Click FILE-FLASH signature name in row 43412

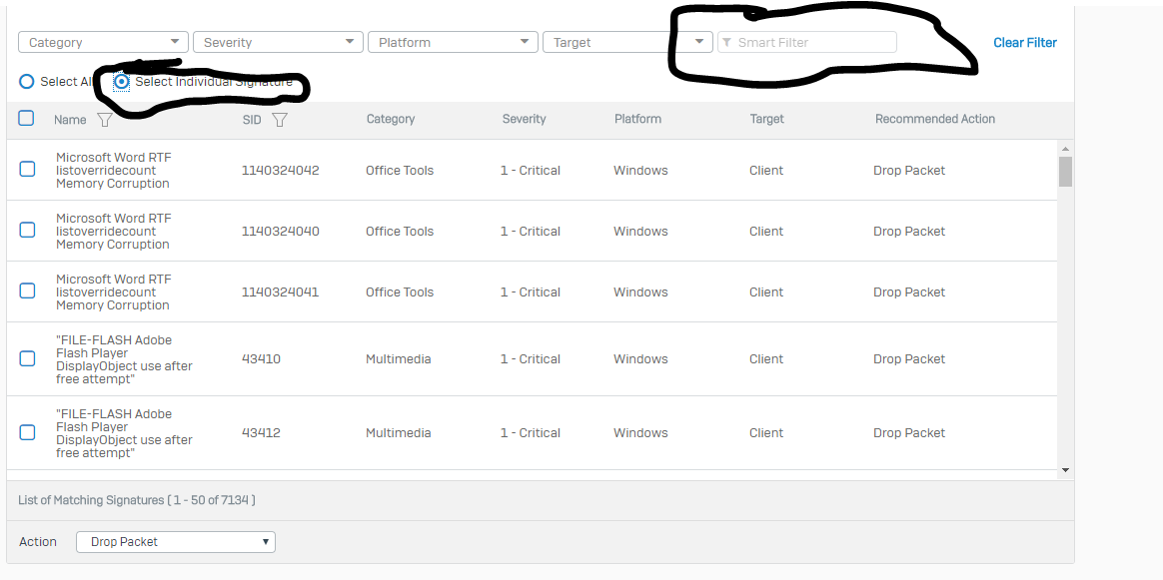tap(124, 433)
